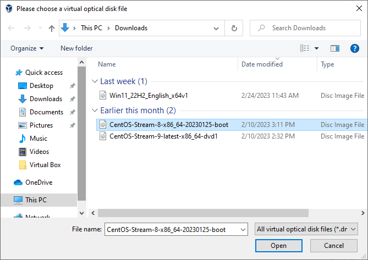
Task: Click the magnifier icon in the search box
Action: point(261,28)
